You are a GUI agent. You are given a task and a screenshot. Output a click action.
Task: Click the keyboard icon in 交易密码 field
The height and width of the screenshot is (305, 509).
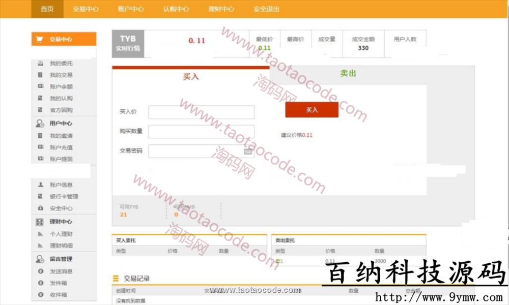coord(248,151)
